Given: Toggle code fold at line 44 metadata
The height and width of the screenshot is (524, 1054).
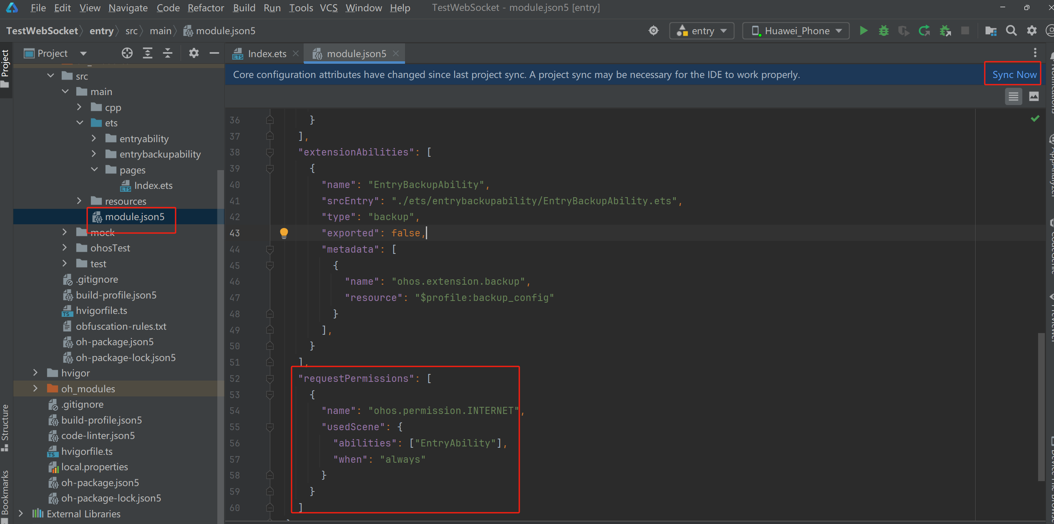Looking at the screenshot, I should click(270, 249).
